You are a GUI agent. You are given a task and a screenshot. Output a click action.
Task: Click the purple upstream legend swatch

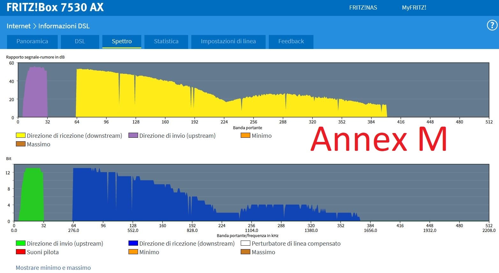point(133,136)
